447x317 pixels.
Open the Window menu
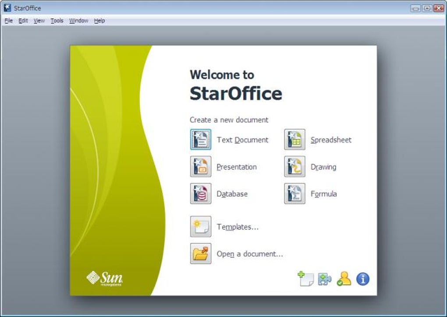pyautogui.click(x=79, y=20)
